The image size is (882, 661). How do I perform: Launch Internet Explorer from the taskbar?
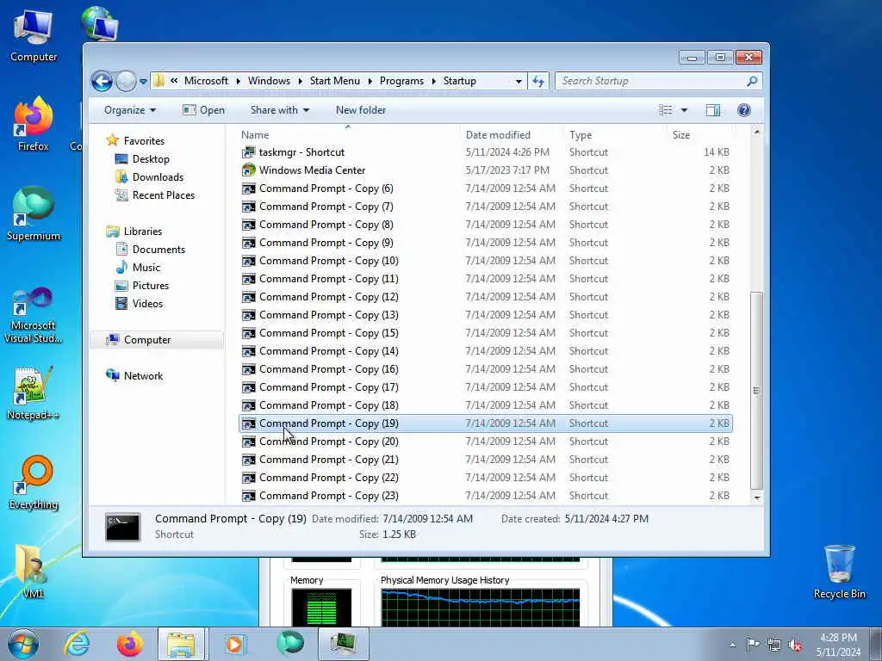pyautogui.click(x=77, y=644)
